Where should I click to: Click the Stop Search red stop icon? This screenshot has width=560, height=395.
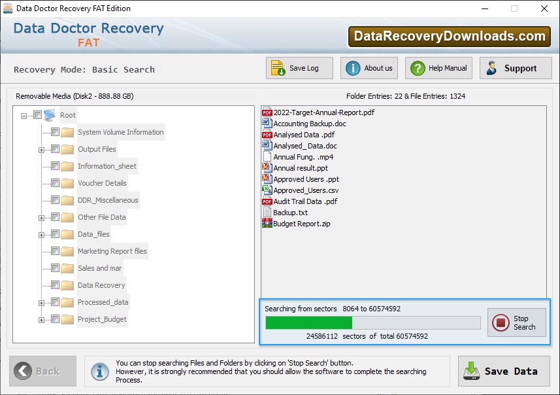501,322
